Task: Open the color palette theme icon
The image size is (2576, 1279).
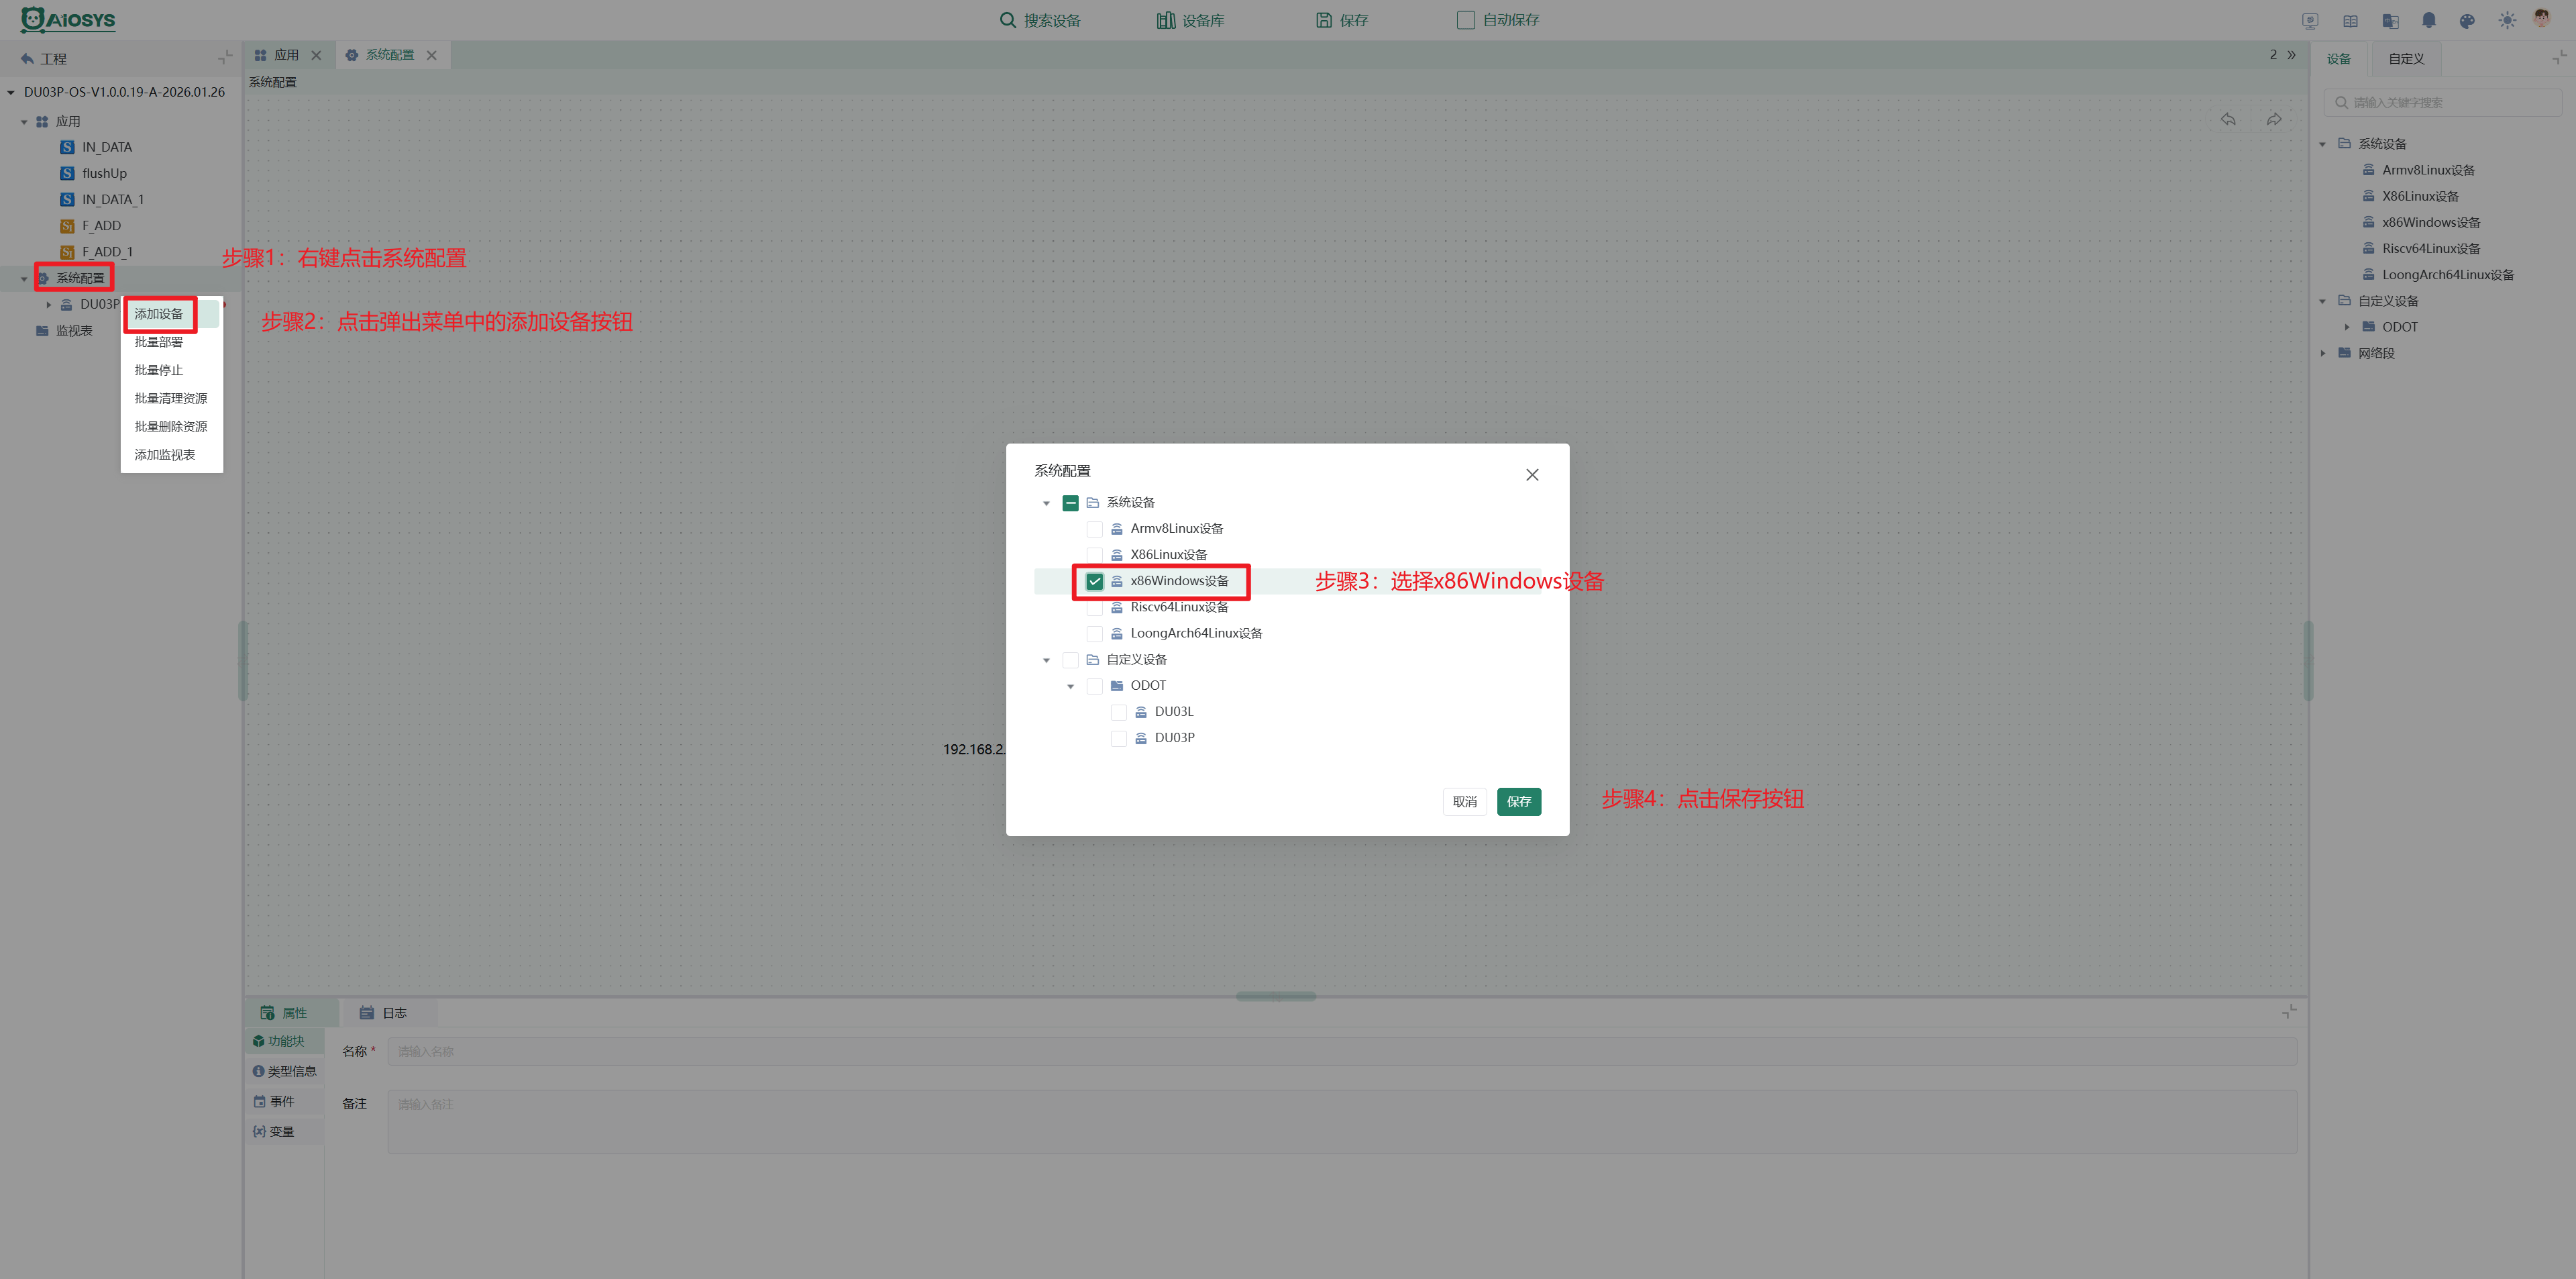Action: tap(2467, 20)
